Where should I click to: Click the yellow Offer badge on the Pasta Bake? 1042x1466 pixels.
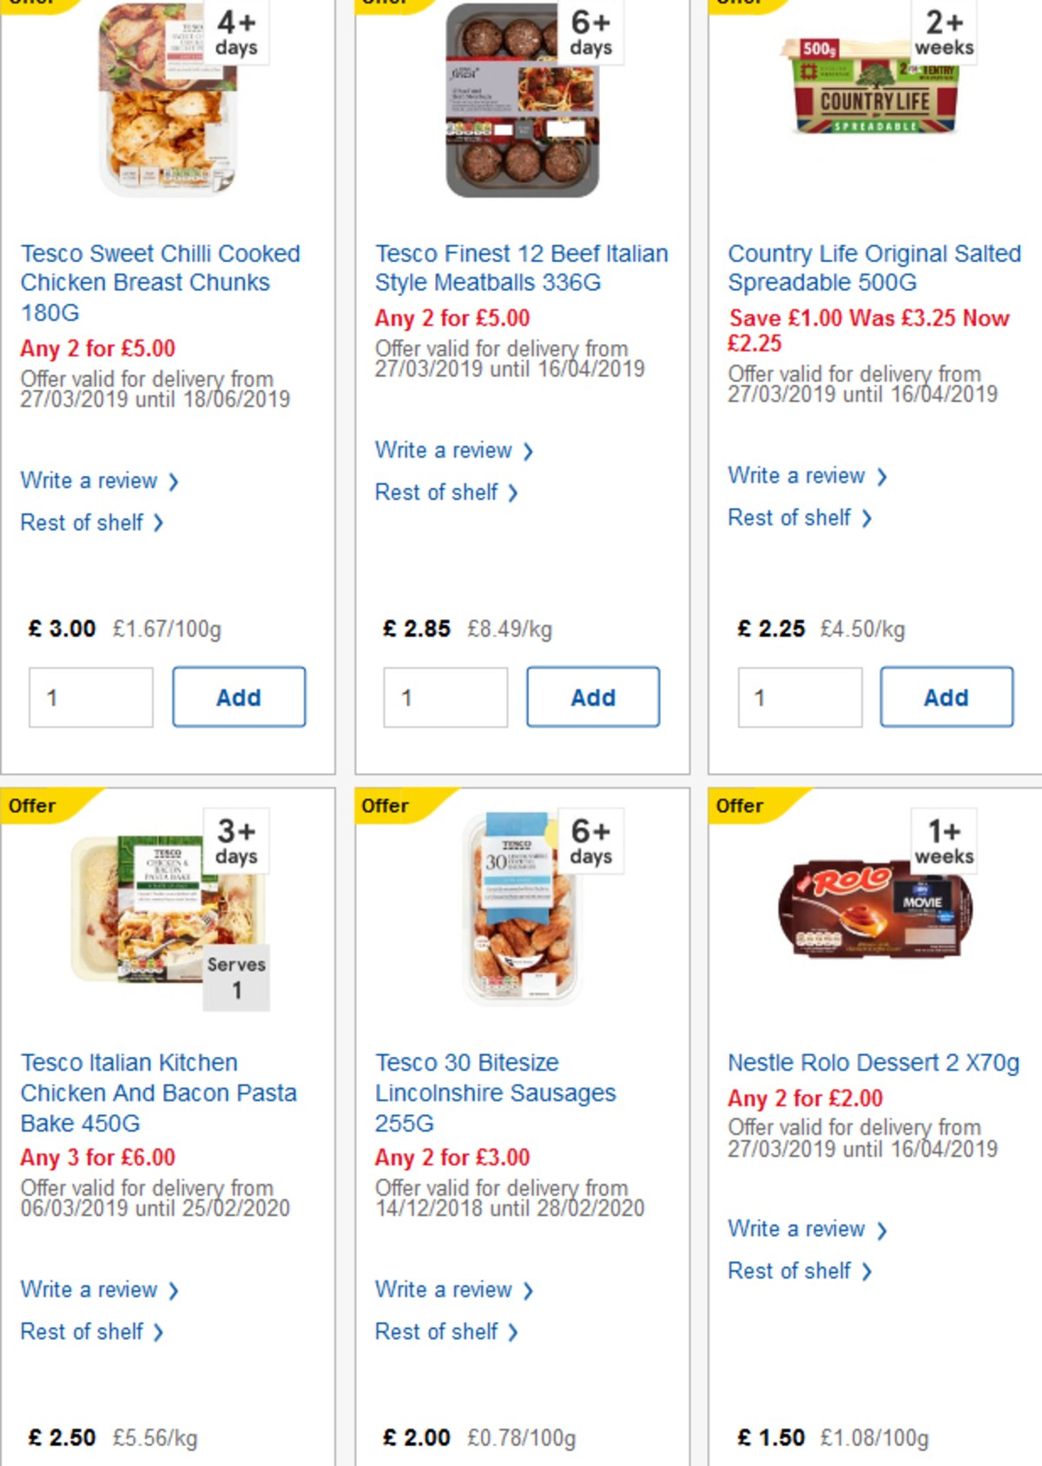coord(35,805)
